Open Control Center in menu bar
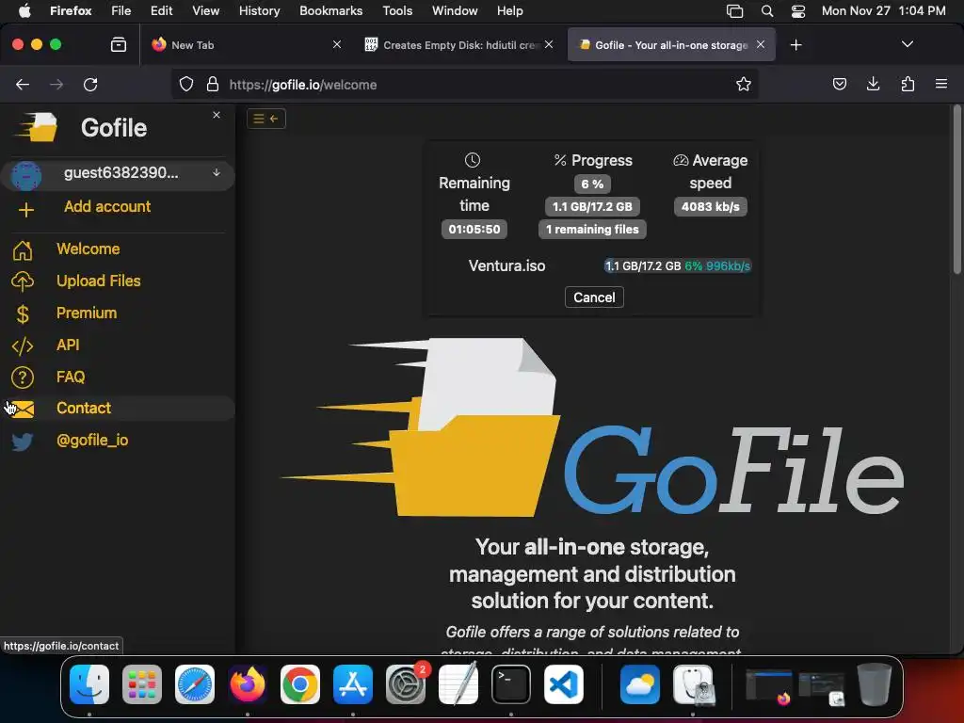 click(798, 10)
